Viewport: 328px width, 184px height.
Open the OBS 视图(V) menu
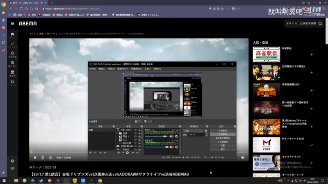(x=111, y=69)
